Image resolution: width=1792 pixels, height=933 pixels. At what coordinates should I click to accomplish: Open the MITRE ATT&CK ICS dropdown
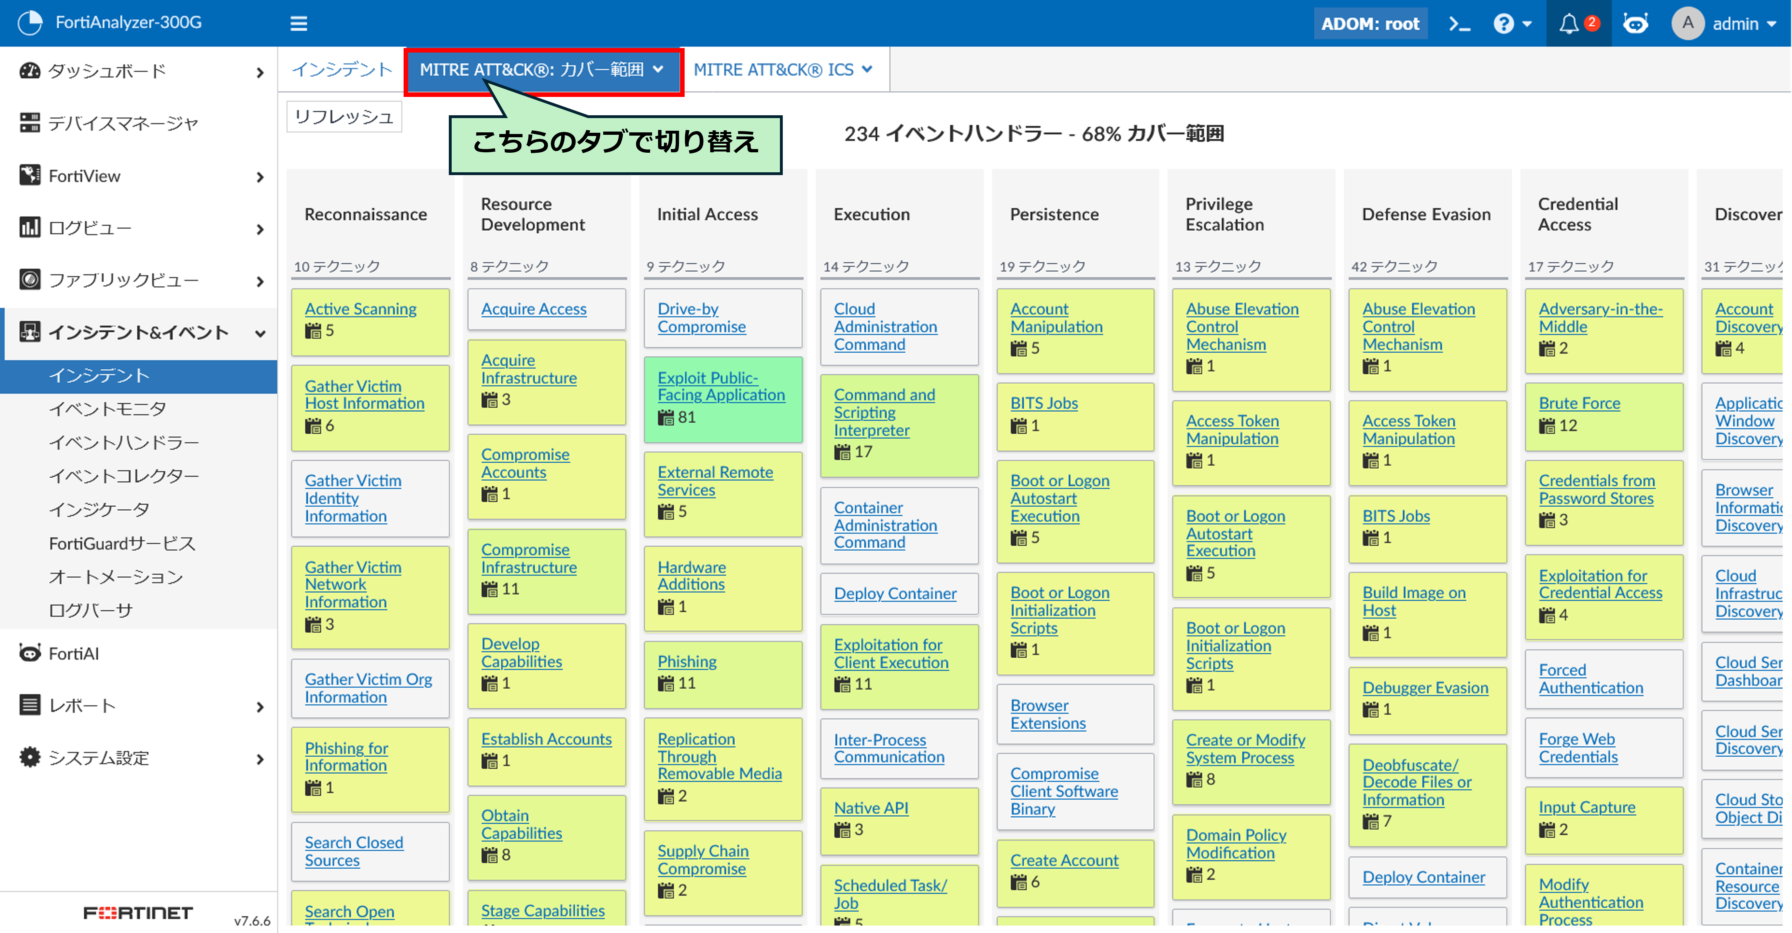pos(783,70)
